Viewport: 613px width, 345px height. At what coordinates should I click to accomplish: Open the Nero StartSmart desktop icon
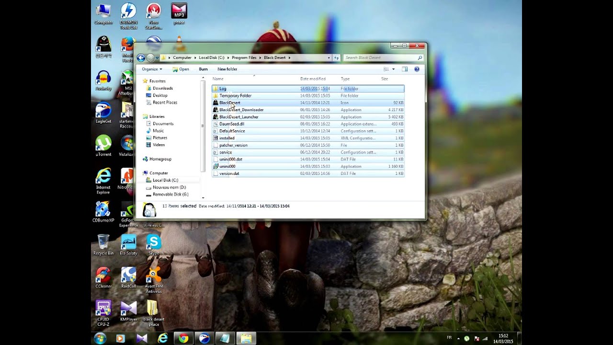(154, 16)
